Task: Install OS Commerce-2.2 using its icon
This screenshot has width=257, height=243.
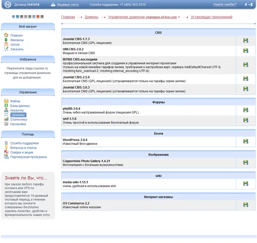Action: (x=245, y=205)
